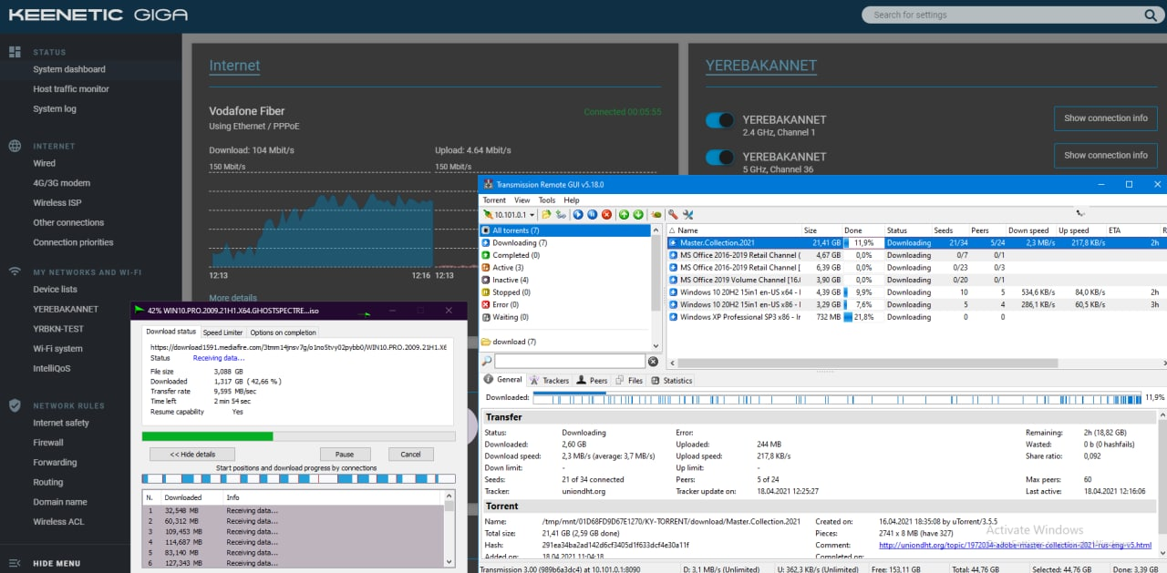1167x573 pixels.
Task: Click the red remove torrent icon
Action: click(x=606, y=214)
